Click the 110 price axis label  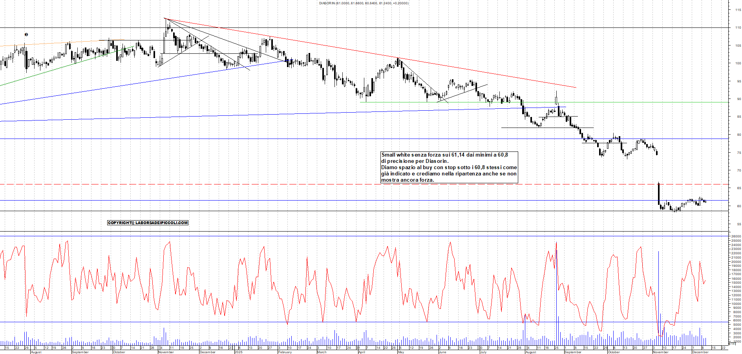tap(738, 27)
